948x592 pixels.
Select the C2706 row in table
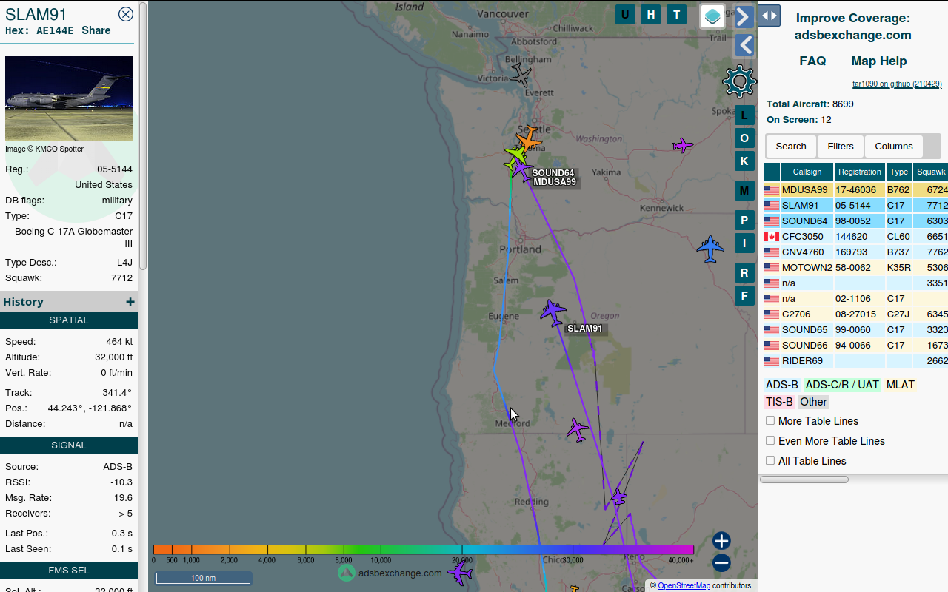click(855, 314)
